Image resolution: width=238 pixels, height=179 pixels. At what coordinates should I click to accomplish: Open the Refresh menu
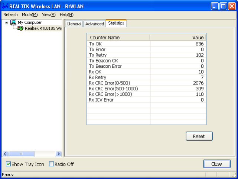pyautogui.click(x=10, y=15)
